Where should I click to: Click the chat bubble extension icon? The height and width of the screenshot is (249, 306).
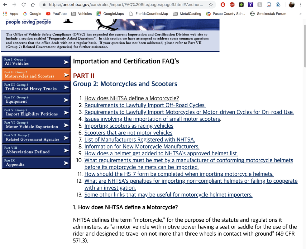click(x=269, y=4)
